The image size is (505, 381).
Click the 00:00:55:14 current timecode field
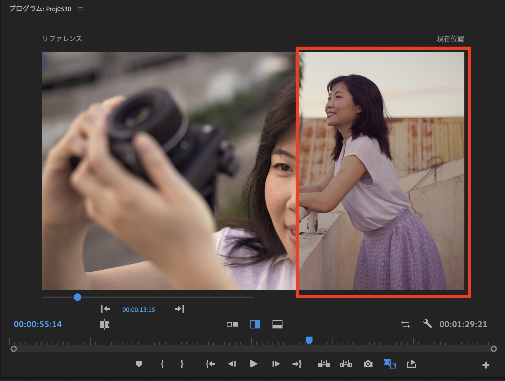pyautogui.click(x=38, y=324)
